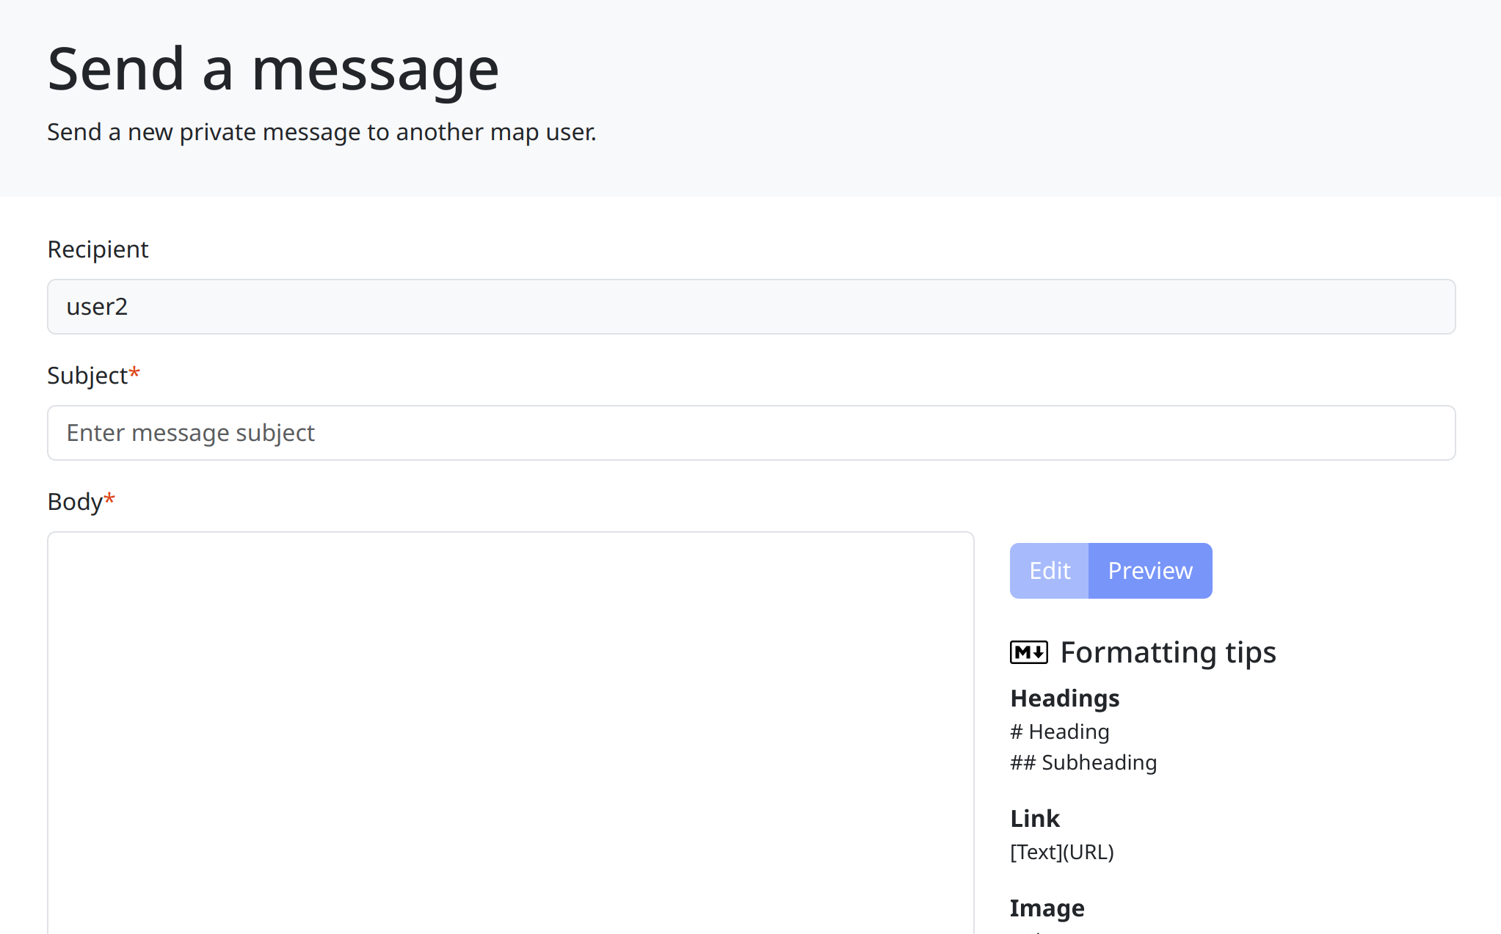Click the '# Heading' example text
This screenshot has width=1501, height=934.
[1059, 731]
